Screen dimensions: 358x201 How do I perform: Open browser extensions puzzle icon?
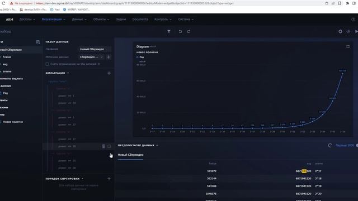(347, 3)
